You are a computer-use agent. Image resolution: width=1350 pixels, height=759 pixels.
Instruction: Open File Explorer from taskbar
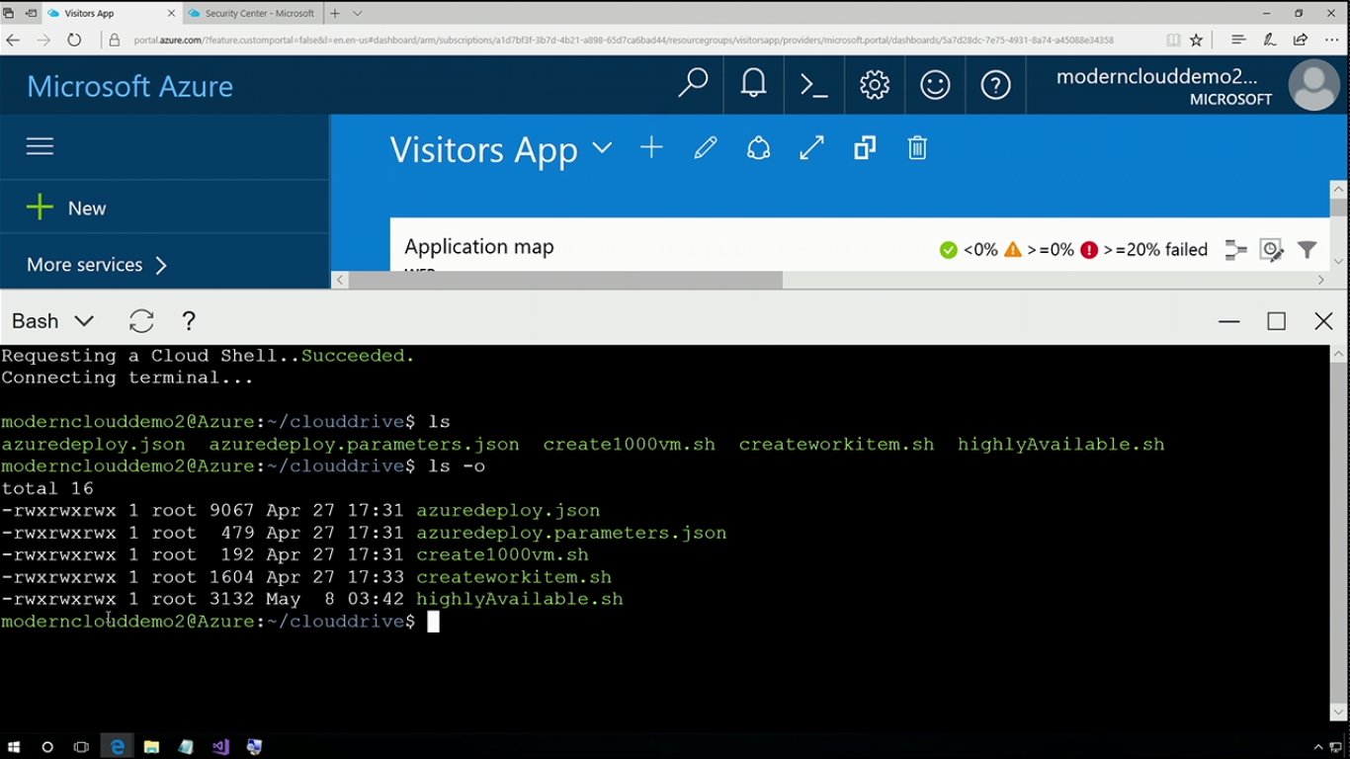[152, 747]
